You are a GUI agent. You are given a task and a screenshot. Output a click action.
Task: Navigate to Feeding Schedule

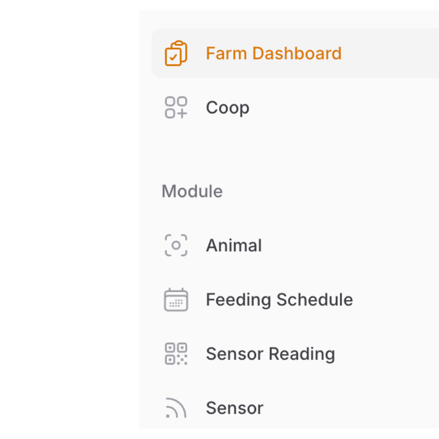point(279,300)
